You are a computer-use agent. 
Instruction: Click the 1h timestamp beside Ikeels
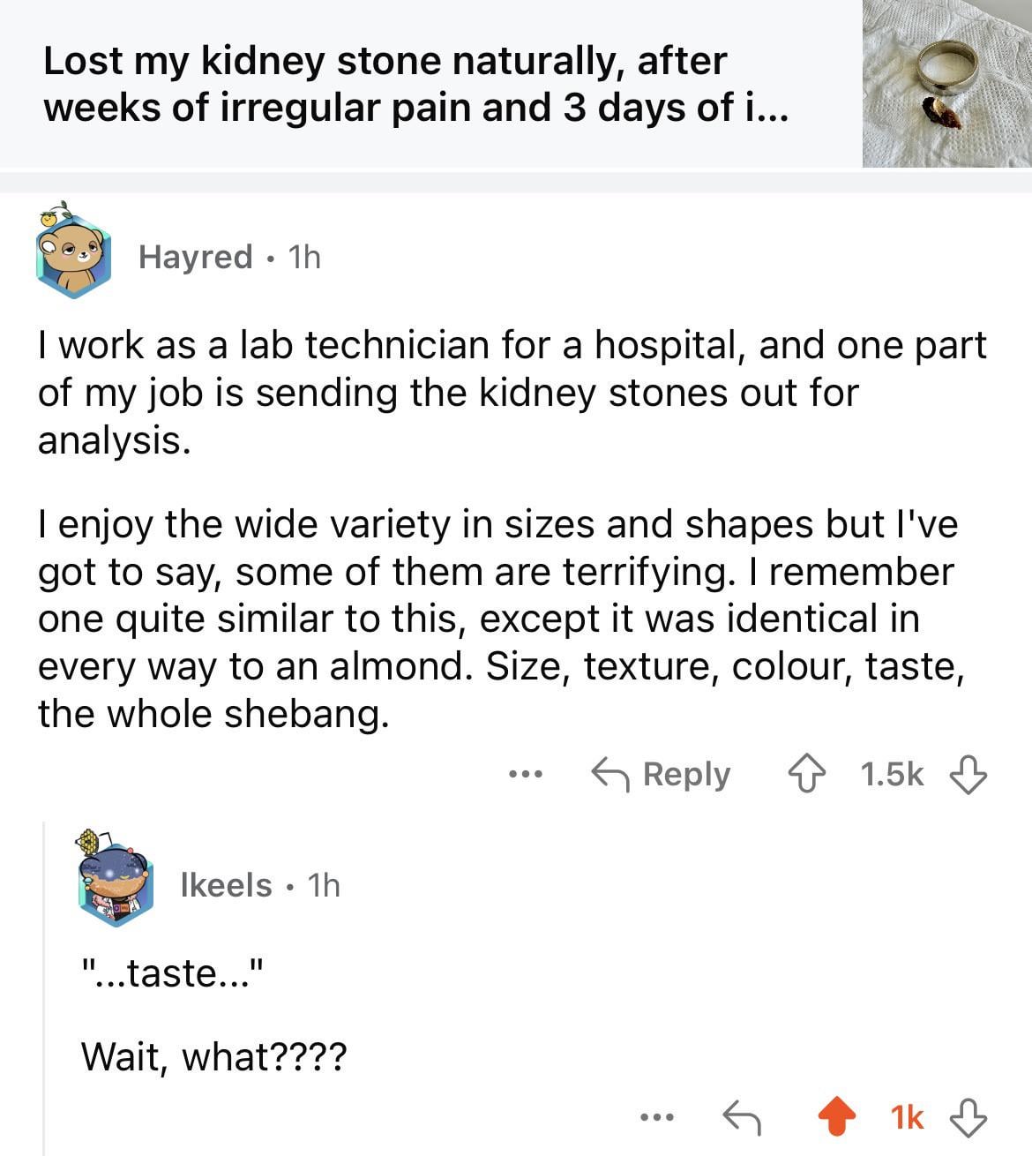pos(324,884)
